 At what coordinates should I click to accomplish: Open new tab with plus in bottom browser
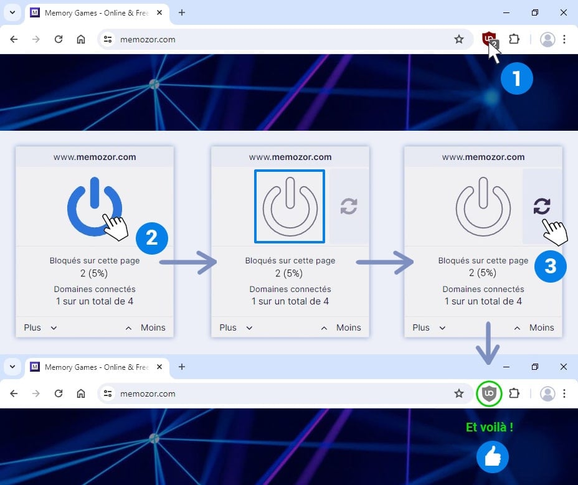pos(182,367)
